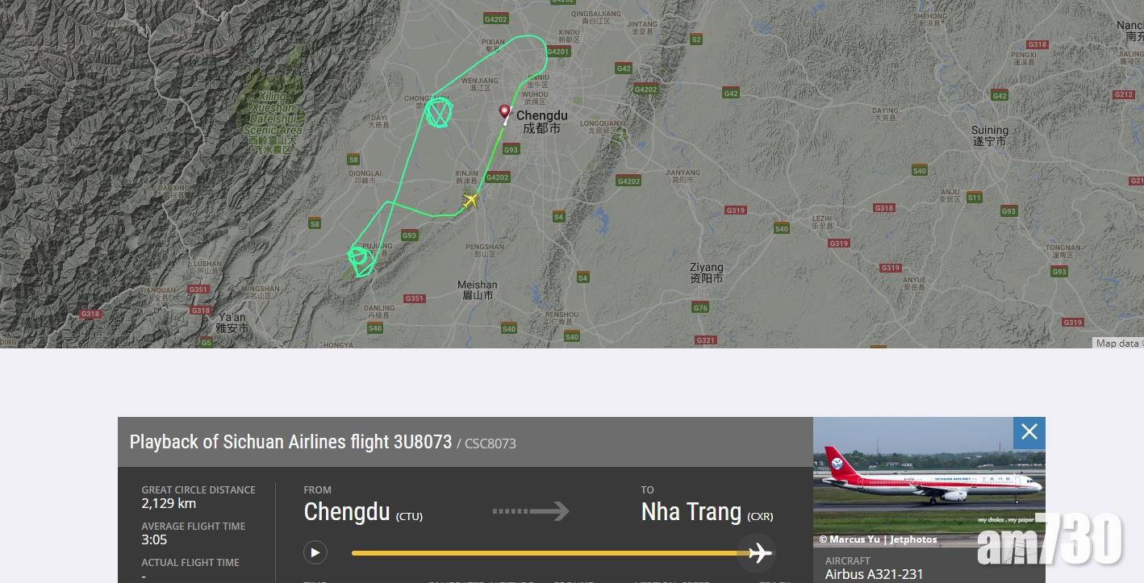Close the flight playback panel
Screen dimensions: 1144x583
[x=1029, y=432]
